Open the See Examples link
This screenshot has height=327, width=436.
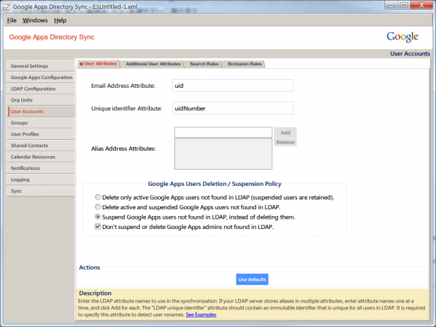201,315
